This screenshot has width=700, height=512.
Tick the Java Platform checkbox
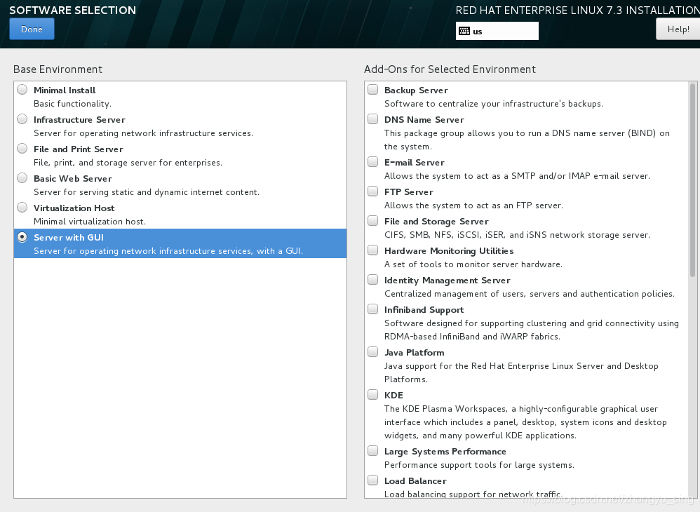tap(372, 352)
